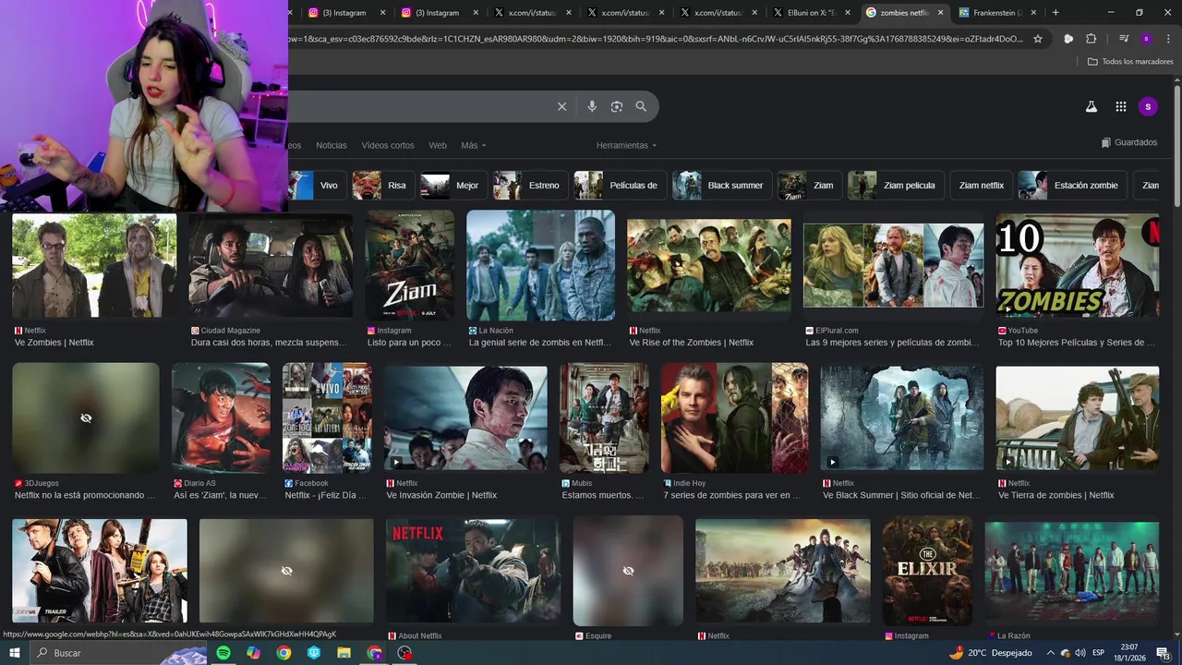Show hidden system tray icons
The image size is (1182, 665).
1051,653
